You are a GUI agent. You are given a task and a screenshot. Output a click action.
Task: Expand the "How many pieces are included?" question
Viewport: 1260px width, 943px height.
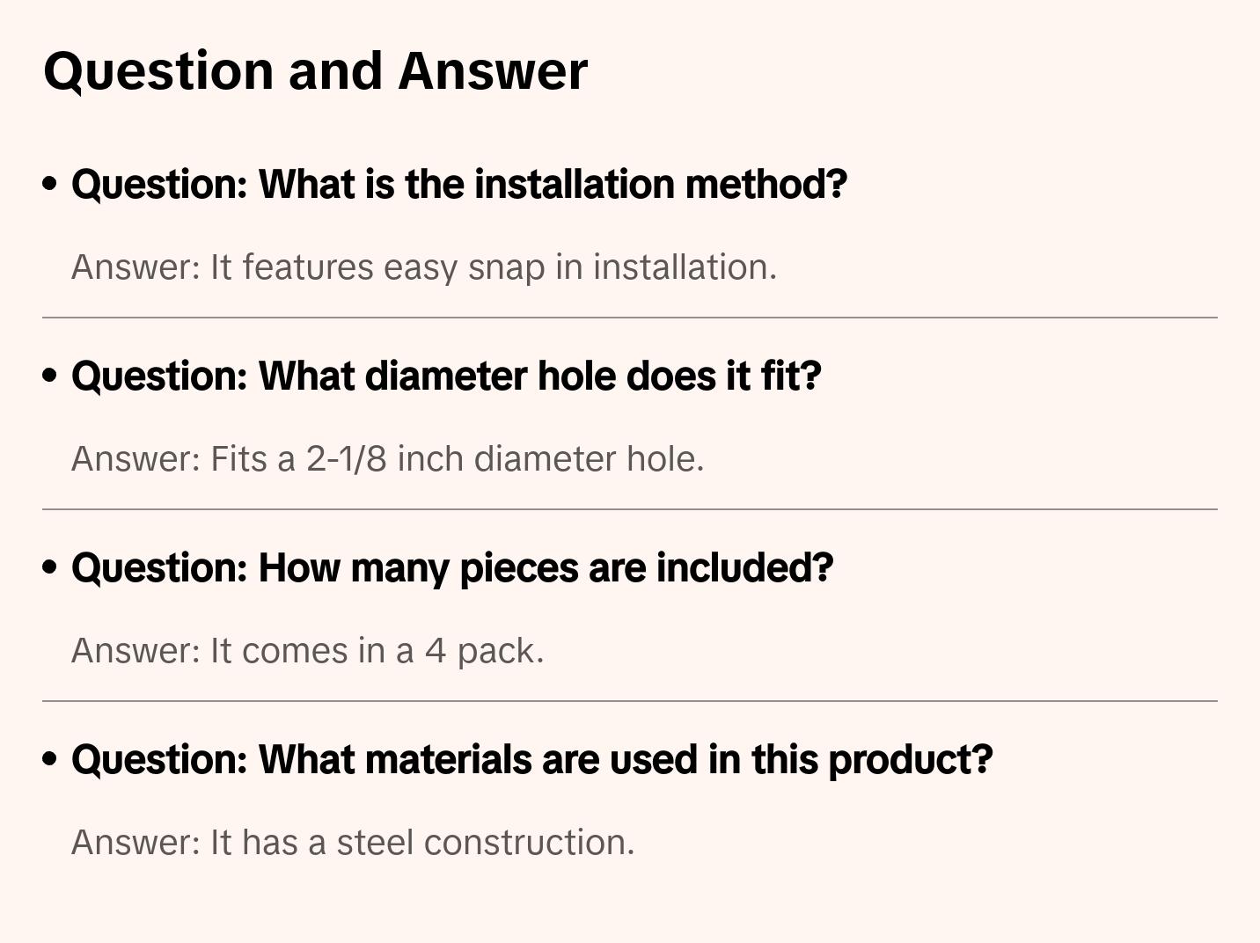tap(451, 567)
